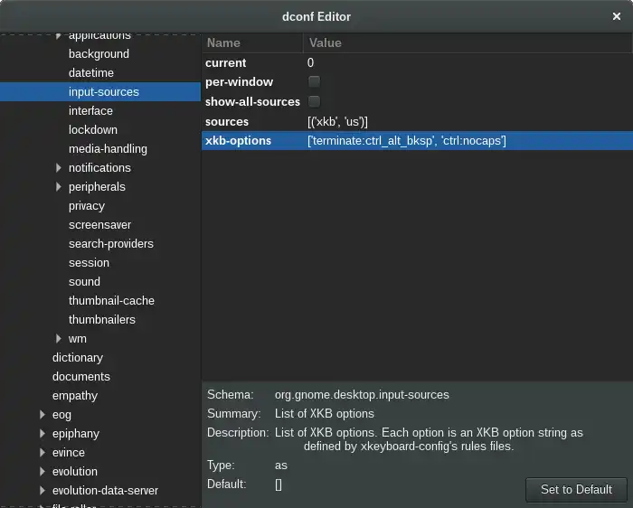Click Set to Default button
This screenshot has height=508, width=633.
point(576,489)
